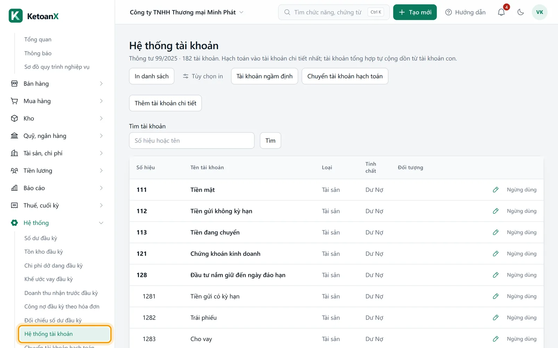
Task: Click the Thuế, cuối kỳ icon
Action: (14, 205)
